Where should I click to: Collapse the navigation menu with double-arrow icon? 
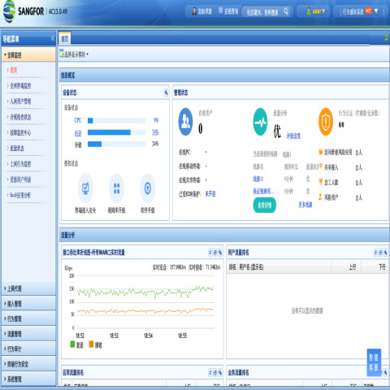(x=53, y=38)
